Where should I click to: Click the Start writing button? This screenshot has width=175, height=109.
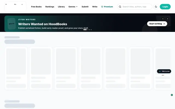(157, 24)
